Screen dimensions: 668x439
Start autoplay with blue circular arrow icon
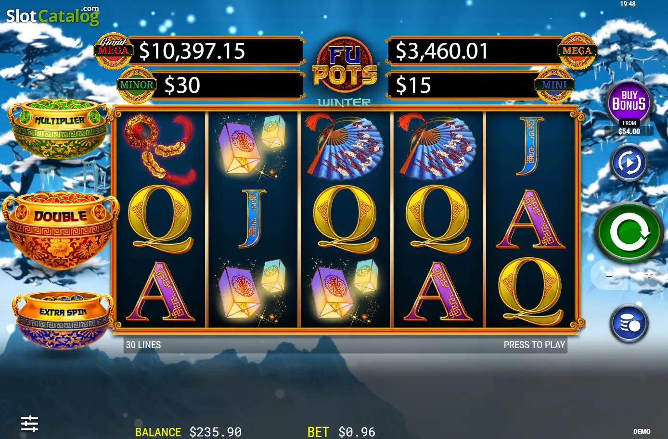point(629,163)
